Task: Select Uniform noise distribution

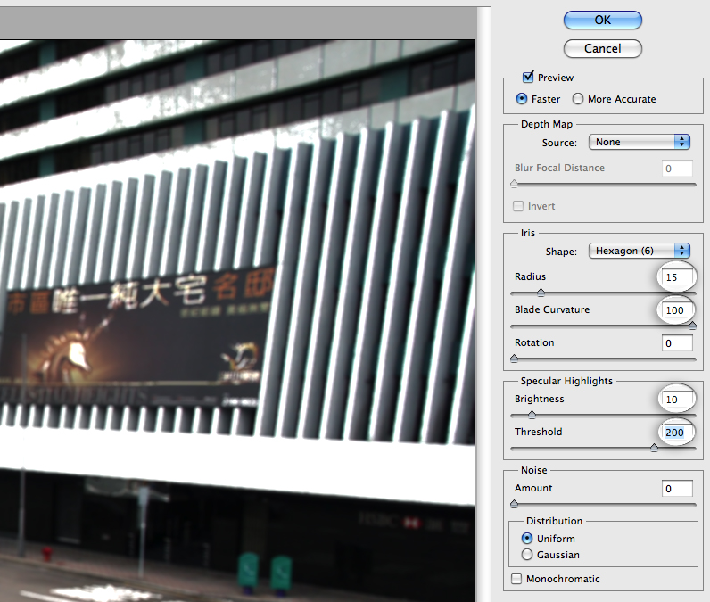Action: [x=527, y=538]
